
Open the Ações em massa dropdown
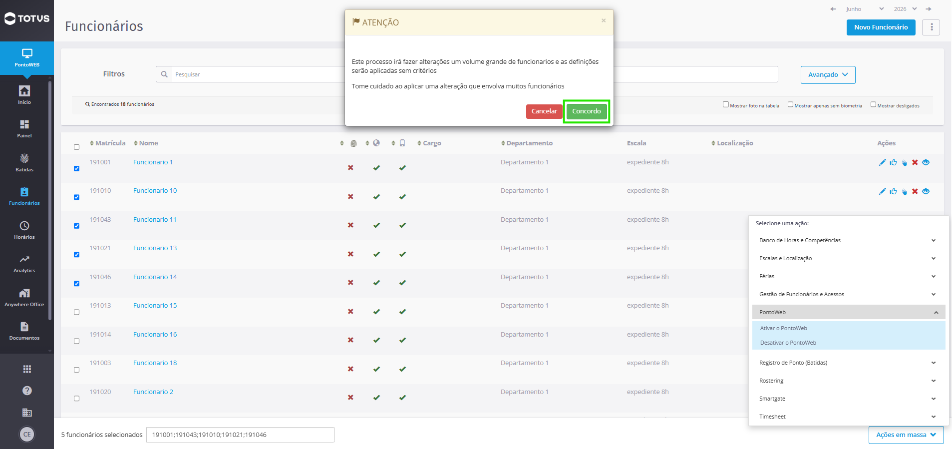point(906,435)
